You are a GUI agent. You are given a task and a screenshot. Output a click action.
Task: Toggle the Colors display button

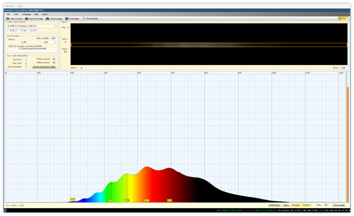click(306, 205)
